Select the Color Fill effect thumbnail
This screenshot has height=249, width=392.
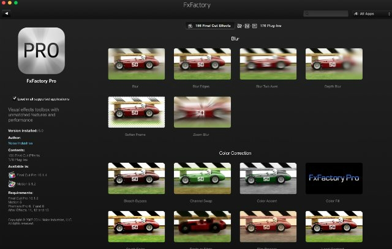[x=334, y=178]
